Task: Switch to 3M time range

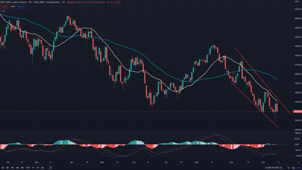Action: (17, 168)
